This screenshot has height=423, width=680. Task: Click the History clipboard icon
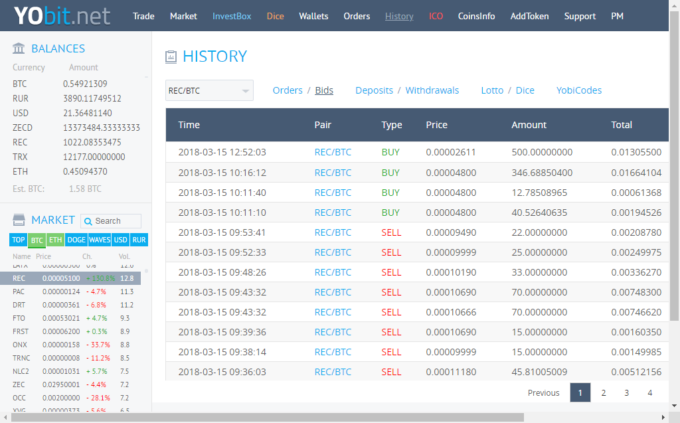[171, 56]
